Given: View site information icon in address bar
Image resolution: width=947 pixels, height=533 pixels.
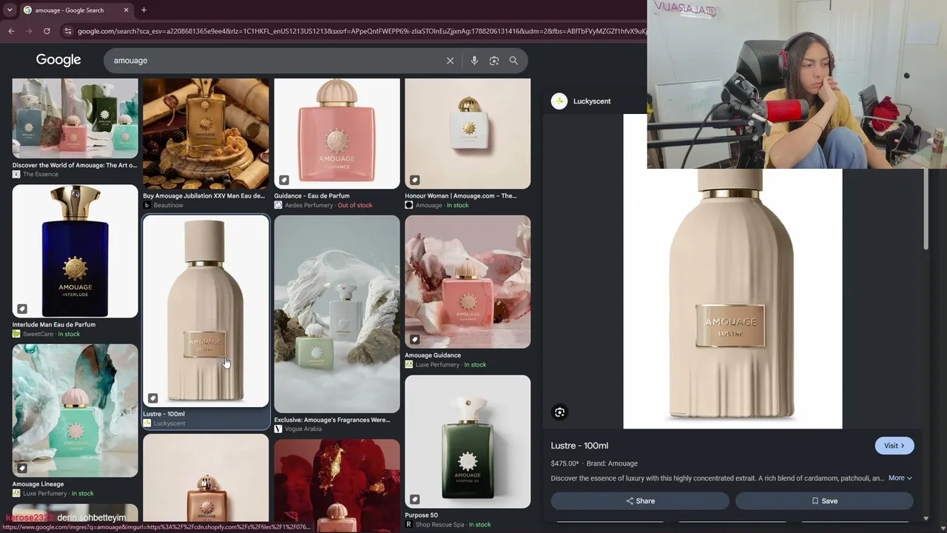Looking at the screenshot, I should [x=68, y=31].
